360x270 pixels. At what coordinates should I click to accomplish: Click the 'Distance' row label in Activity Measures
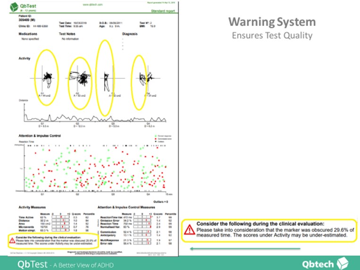[24, 220]
